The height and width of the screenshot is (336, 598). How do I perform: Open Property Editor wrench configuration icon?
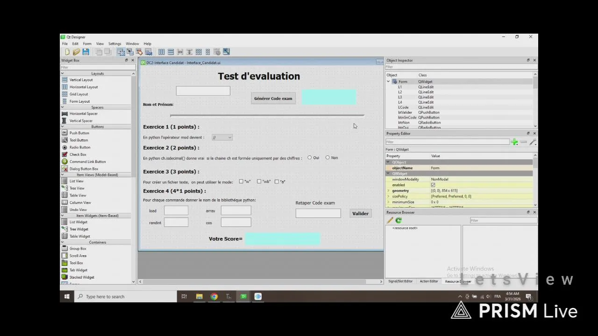(x=533, y=142)
